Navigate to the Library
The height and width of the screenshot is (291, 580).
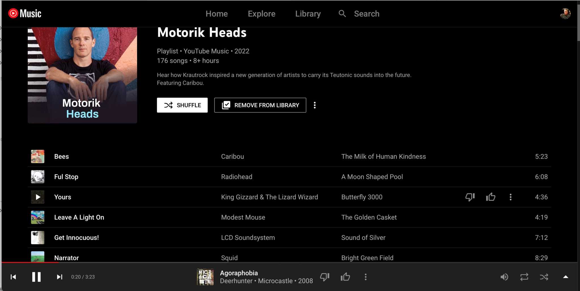point(308,13)
